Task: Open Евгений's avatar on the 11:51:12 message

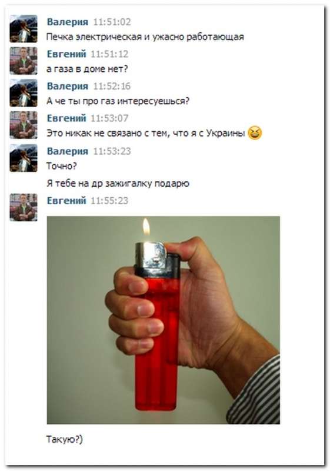Action: point(24,61)
